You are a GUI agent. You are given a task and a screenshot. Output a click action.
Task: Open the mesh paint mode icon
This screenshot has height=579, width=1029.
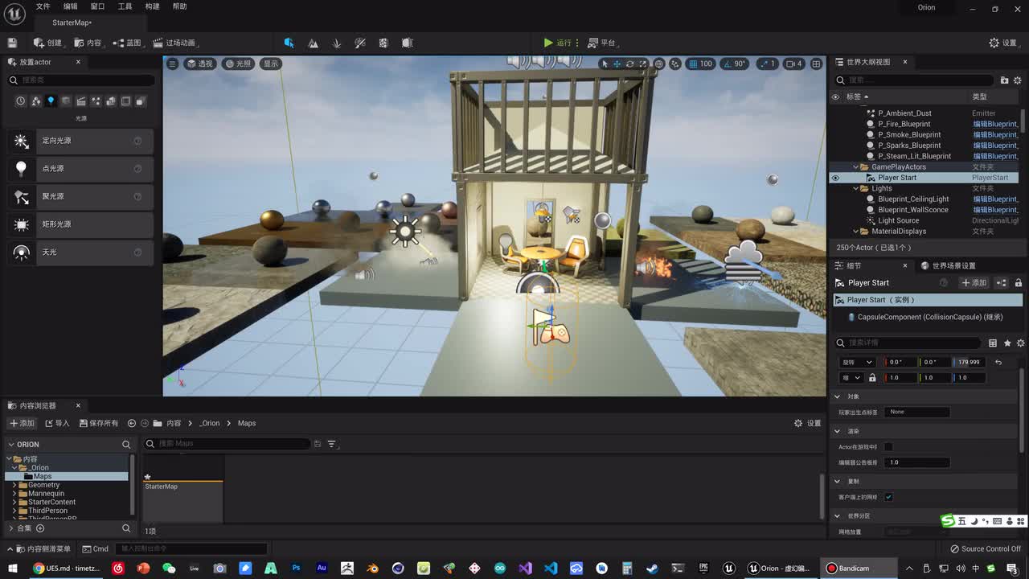point(360,43)
